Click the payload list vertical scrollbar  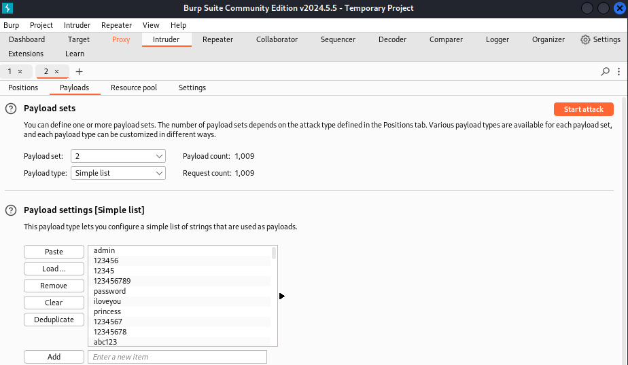coord(274,254)
